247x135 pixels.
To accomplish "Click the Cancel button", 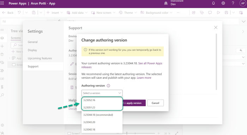I will pyautogui.click(x=155, y=103).
